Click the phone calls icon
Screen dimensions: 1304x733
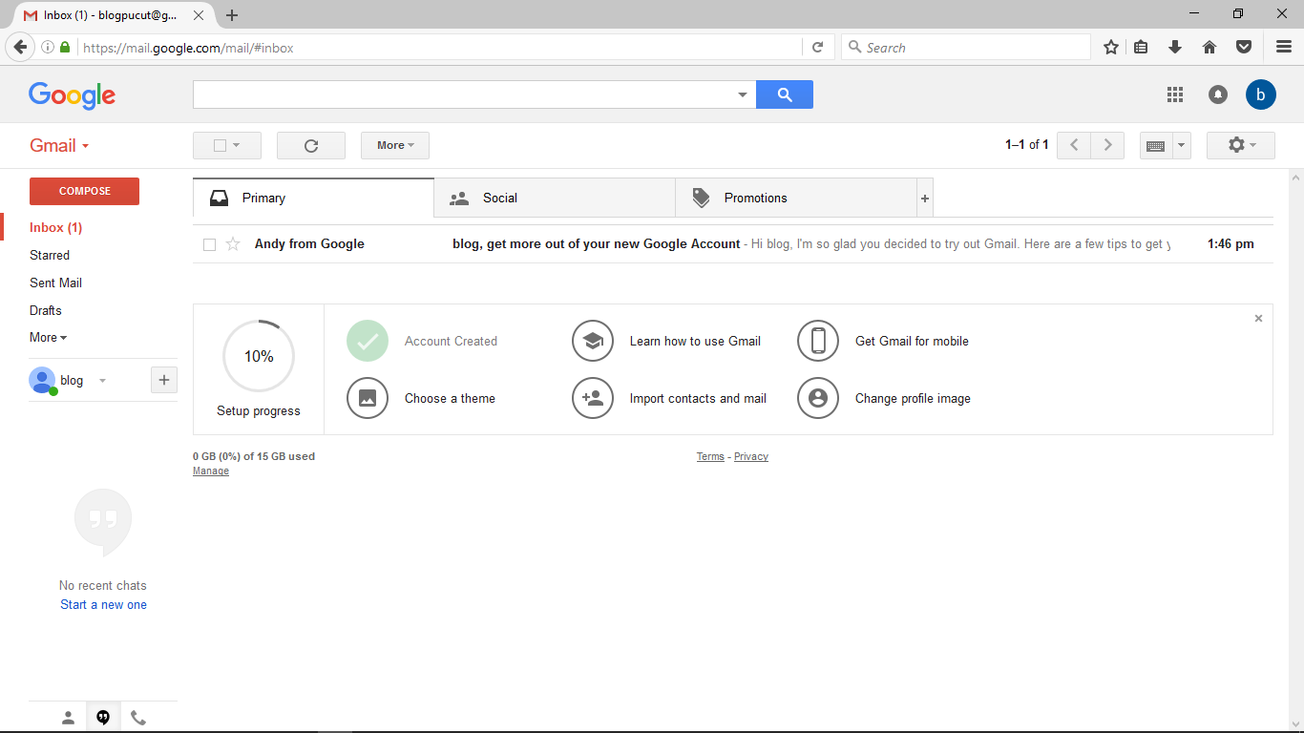point(138,718)
